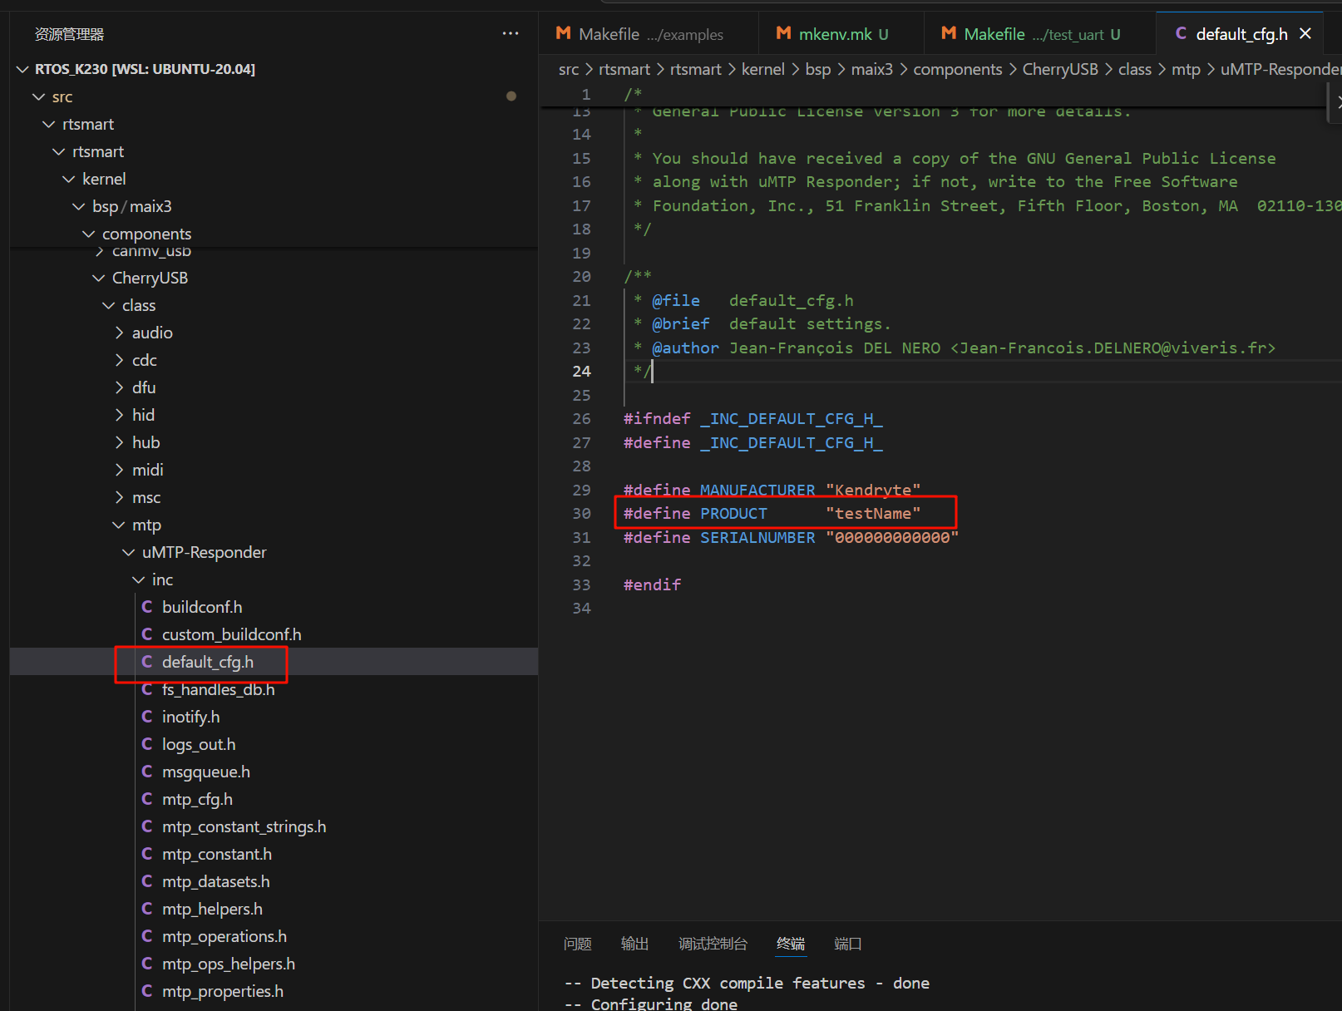Select the 终端 panel tab
Viewport: 1342px width, 1011px height.
pos(791,944)
